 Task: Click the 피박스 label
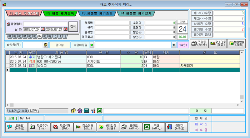pyautogui.click(x=201, y=124)
